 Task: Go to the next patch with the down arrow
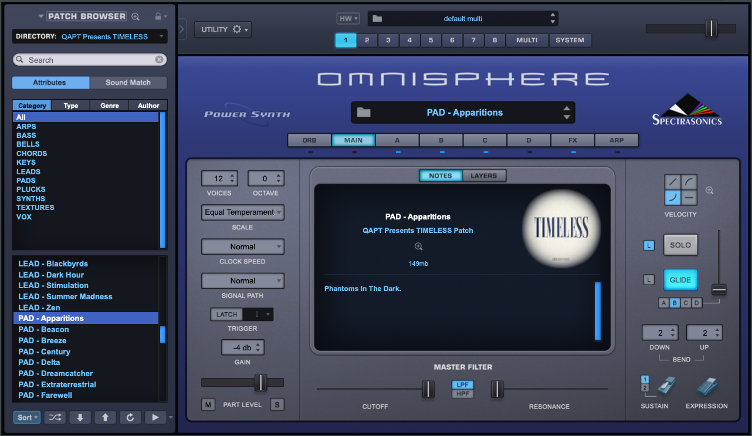click(x=80, y=417)
